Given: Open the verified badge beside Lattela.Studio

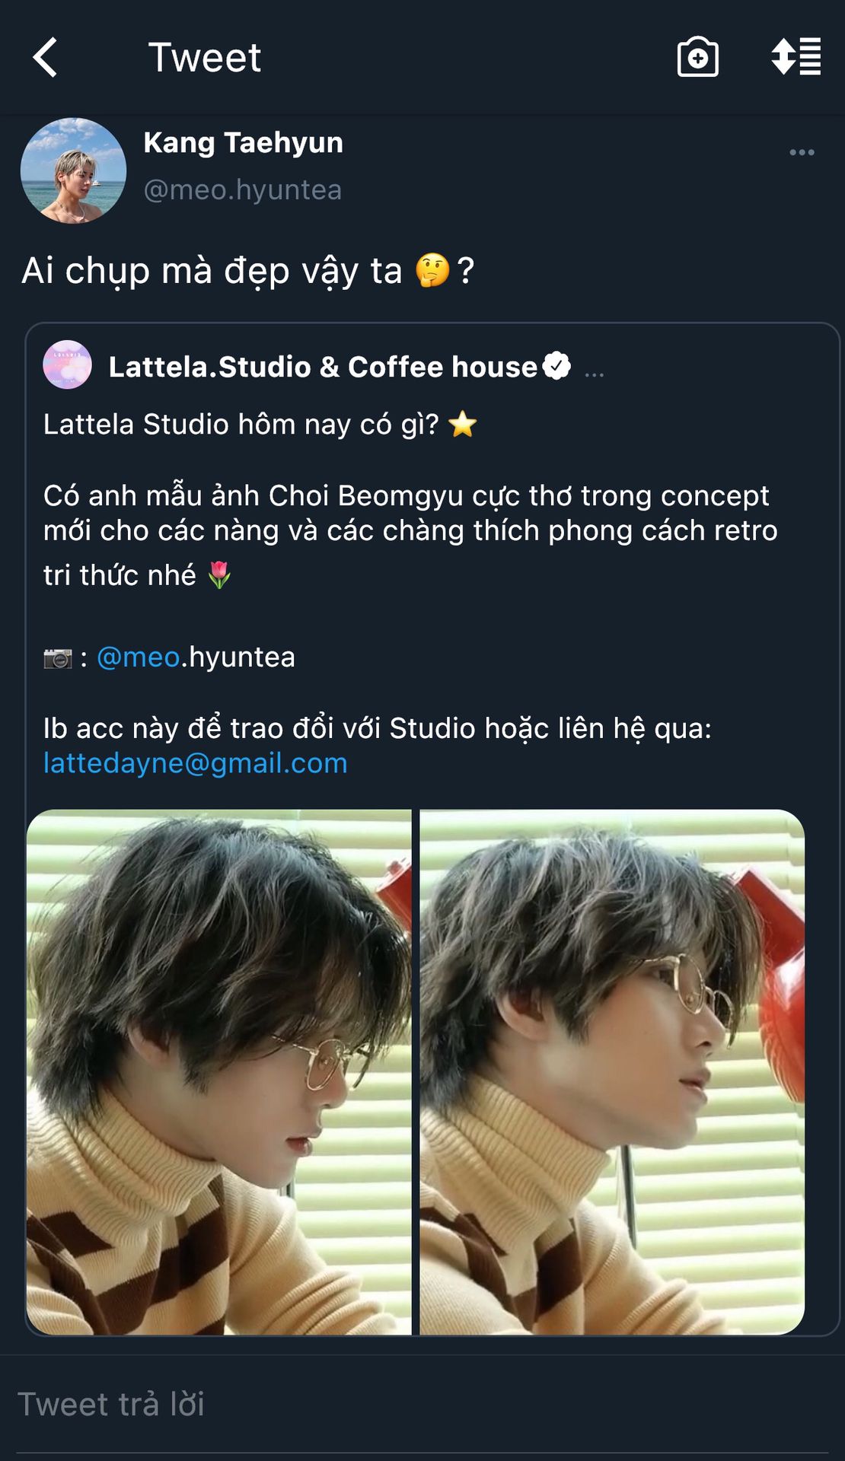Looking at the screenshot, I should (556, 366).
